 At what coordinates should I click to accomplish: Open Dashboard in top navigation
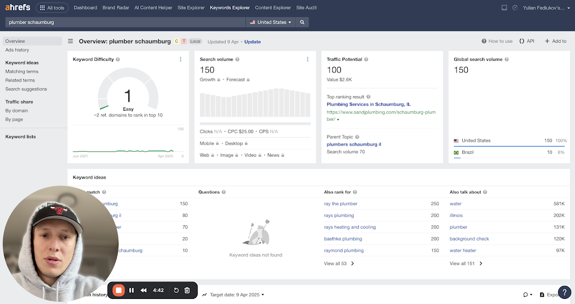pyautogui.click(x=85, y=8)
